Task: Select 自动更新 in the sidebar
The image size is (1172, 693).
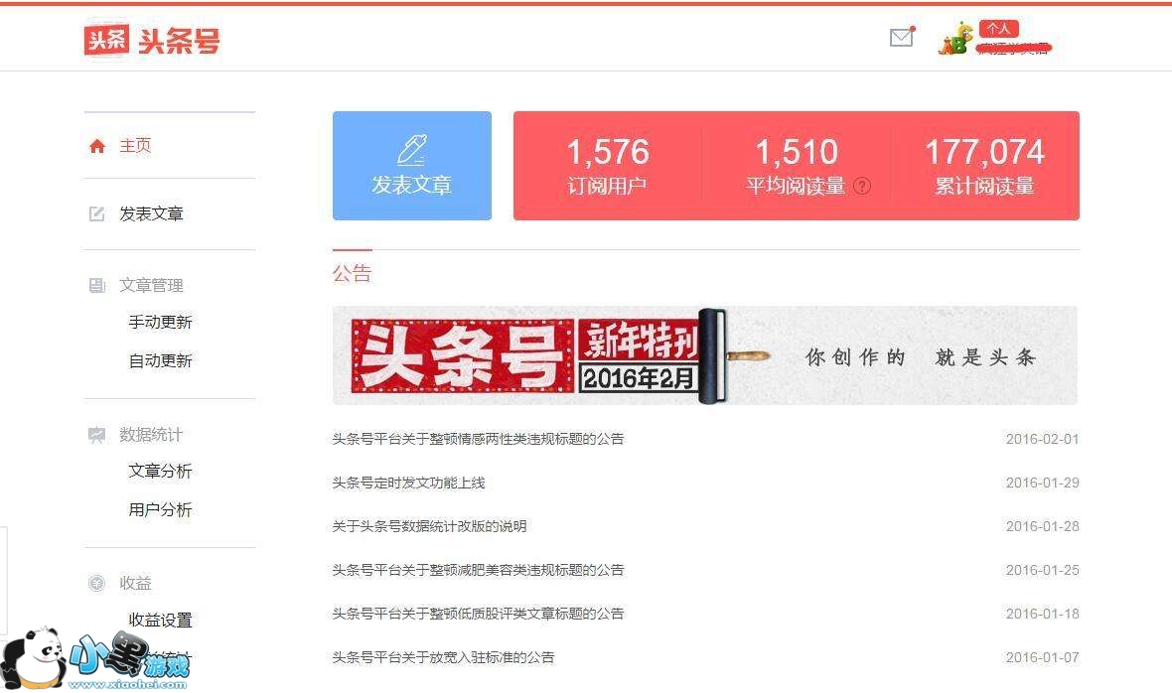Action: (x=160, y=360)
